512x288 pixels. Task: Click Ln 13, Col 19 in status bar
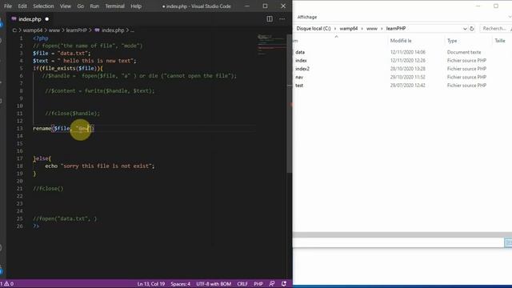click(151, 284)
